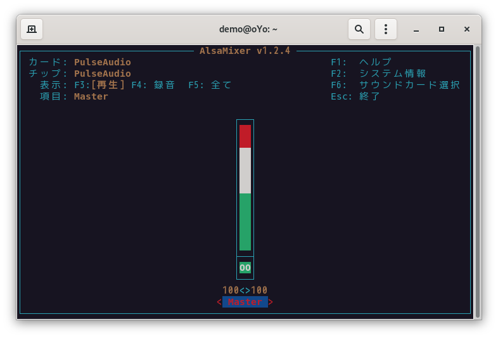
Task: Open the three-dot terminal menu
Action: [x=386, y=29]
